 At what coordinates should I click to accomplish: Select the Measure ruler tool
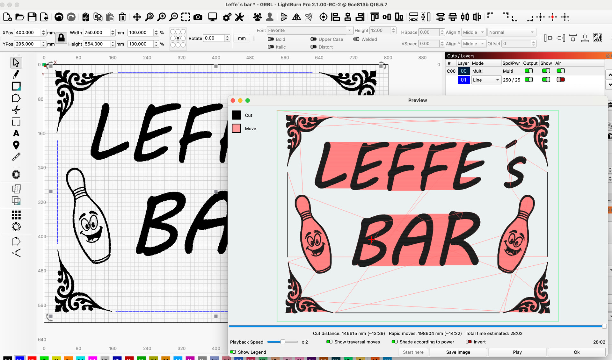[16, 157]
